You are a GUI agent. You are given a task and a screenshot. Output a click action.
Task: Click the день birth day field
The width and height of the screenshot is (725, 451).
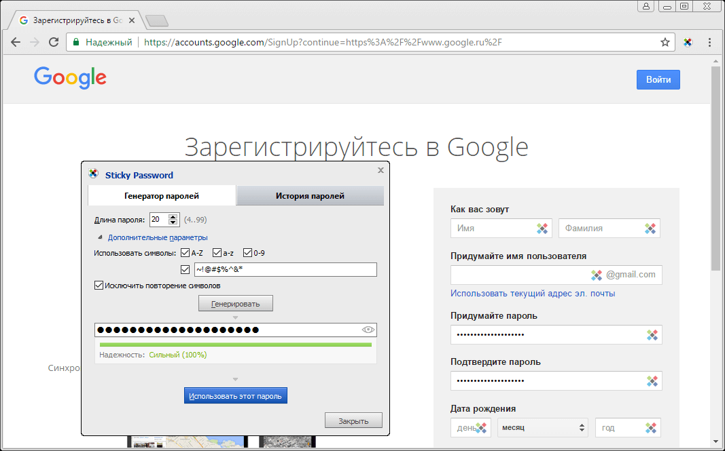(471, 427)
